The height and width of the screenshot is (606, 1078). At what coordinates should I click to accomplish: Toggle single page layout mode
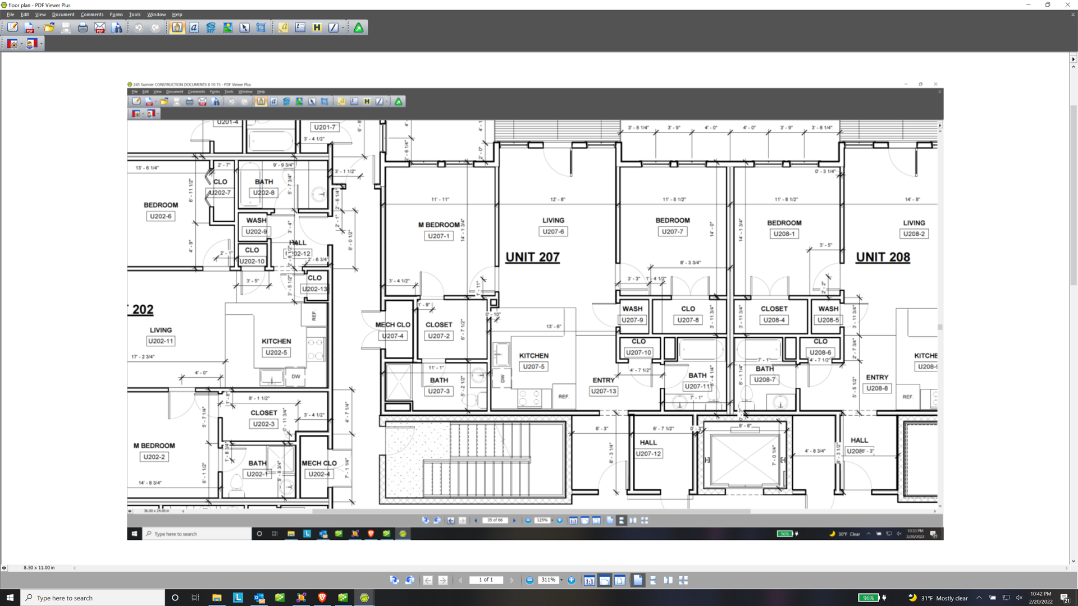click(638, 580)
